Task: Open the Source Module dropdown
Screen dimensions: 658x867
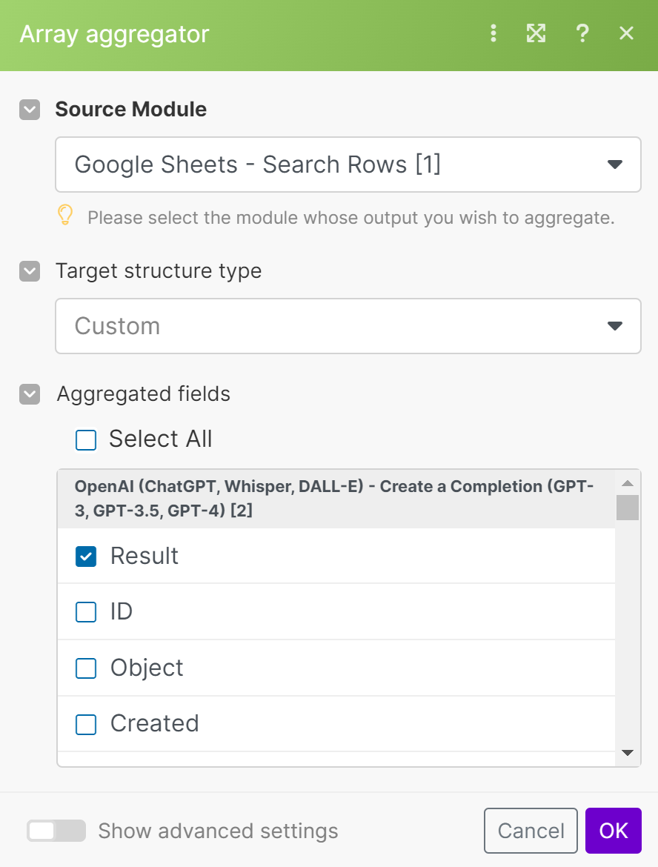Action: coord(348,165)
